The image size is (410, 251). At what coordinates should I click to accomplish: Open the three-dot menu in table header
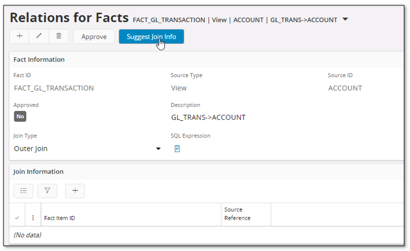(33, 218)
